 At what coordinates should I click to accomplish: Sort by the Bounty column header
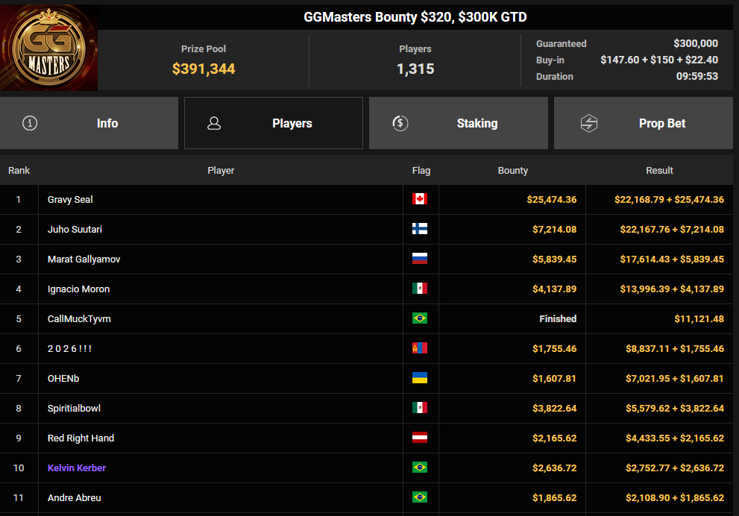coord(512,171)
